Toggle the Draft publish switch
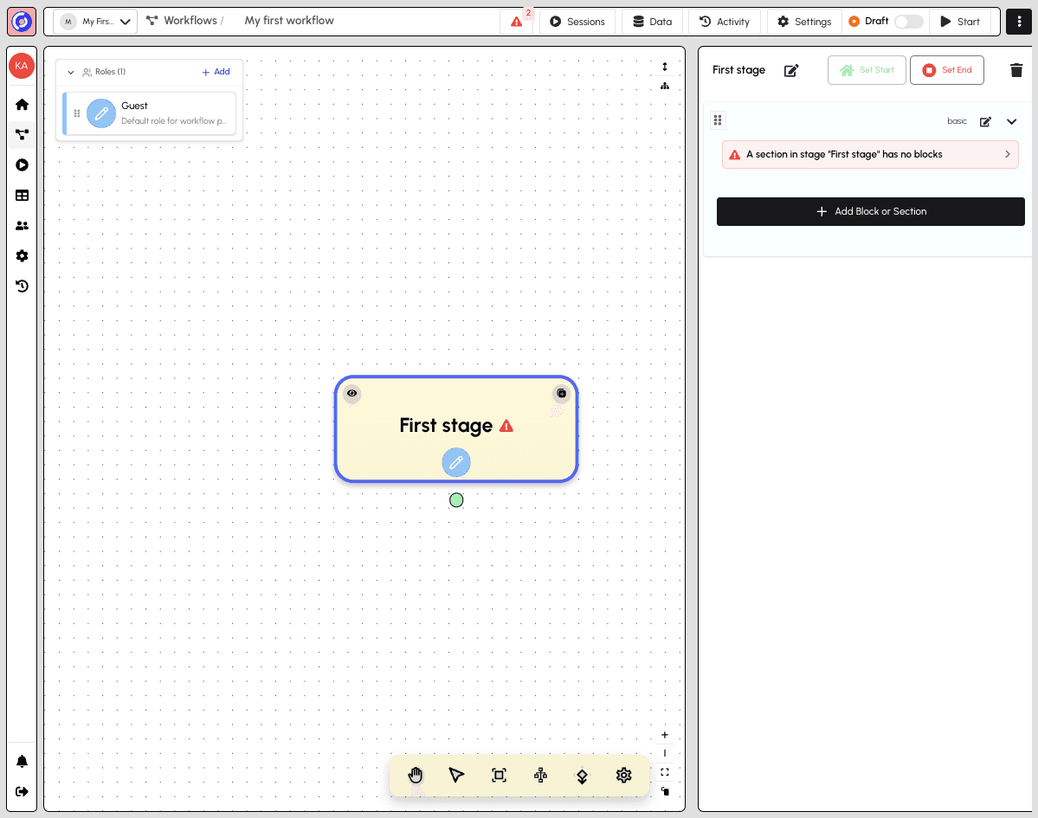 [x=908, y=22]
